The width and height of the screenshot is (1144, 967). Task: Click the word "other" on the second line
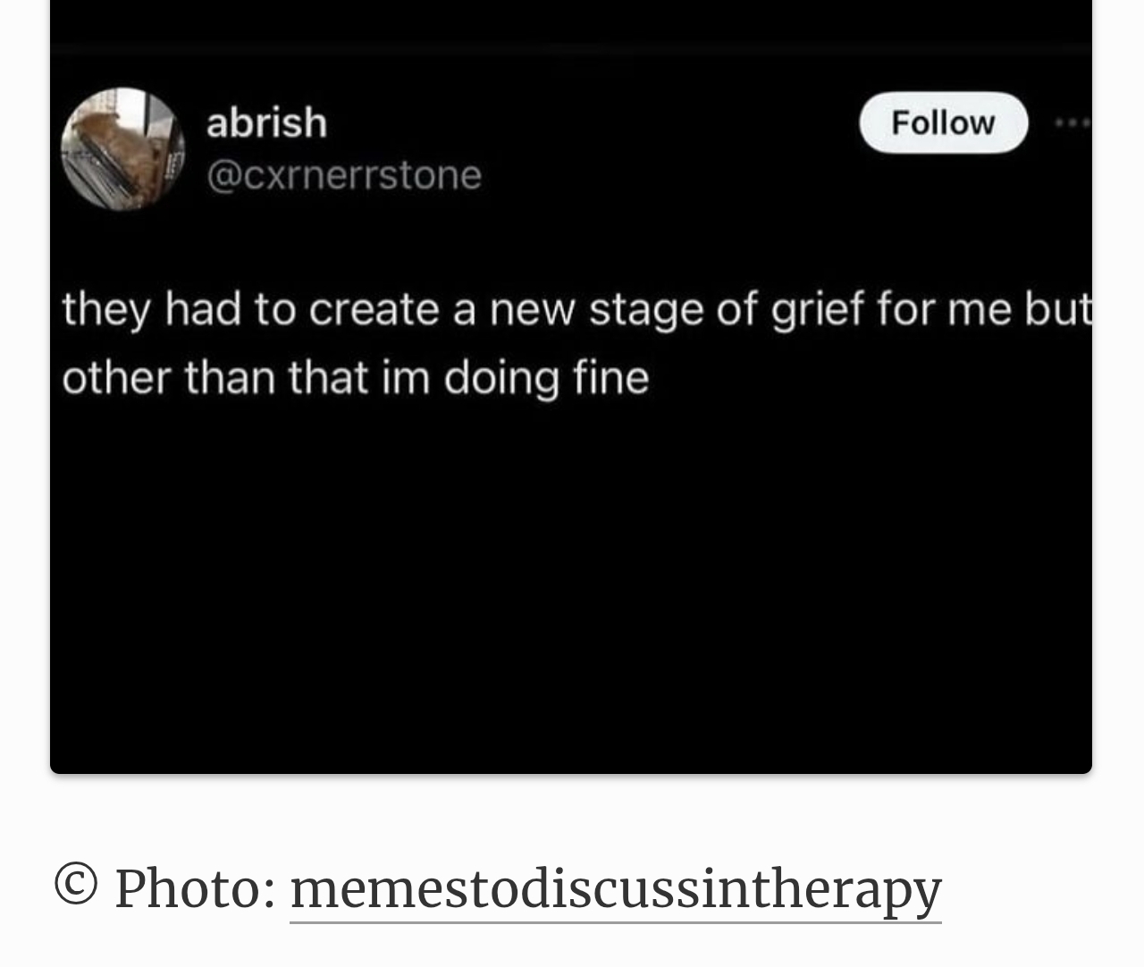(x=115, y=377)
